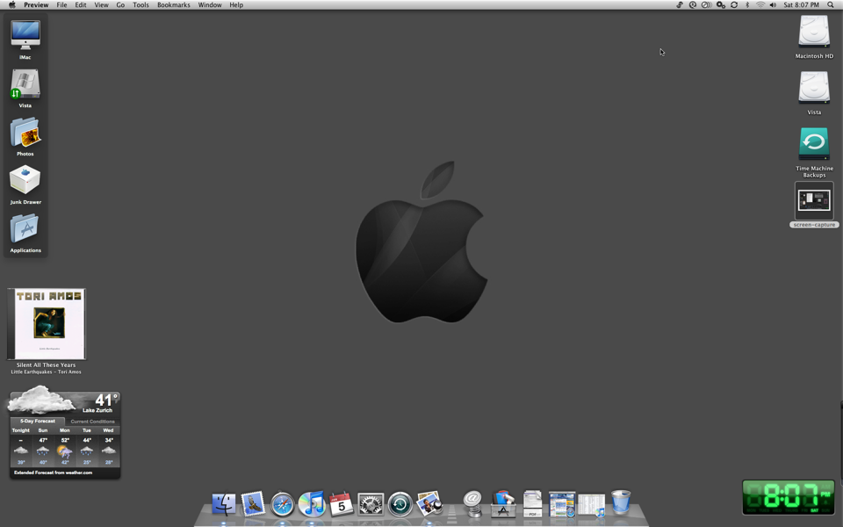Click the Preview app icon in Dock

[429, 504]
